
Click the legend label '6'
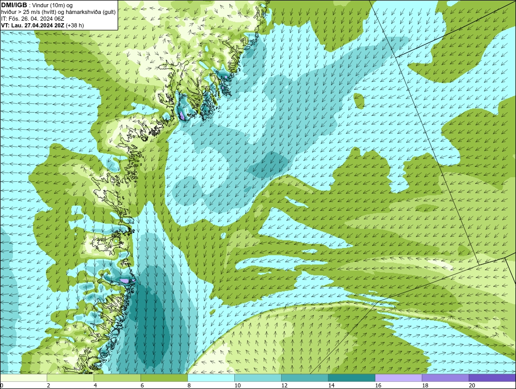pyautogui.click(x=142, y=385)
